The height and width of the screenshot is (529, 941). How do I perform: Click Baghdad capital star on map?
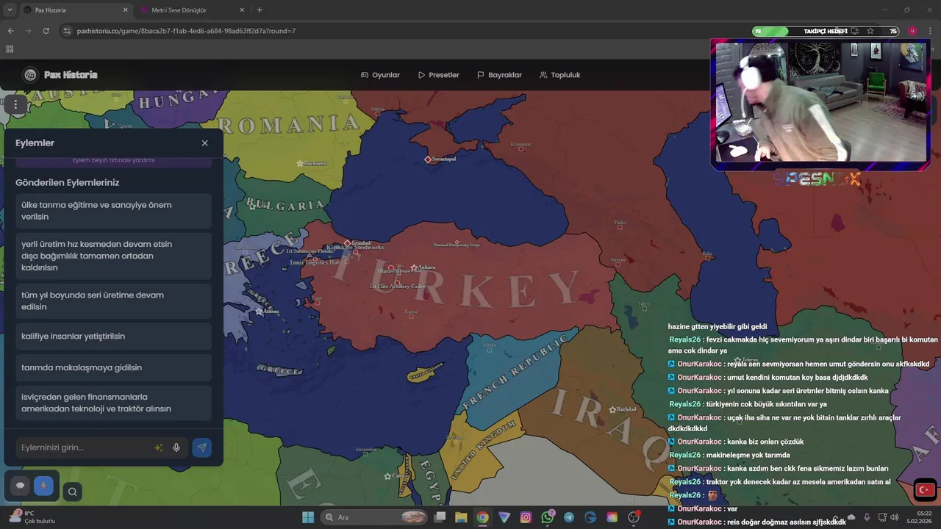coord(612,409)
